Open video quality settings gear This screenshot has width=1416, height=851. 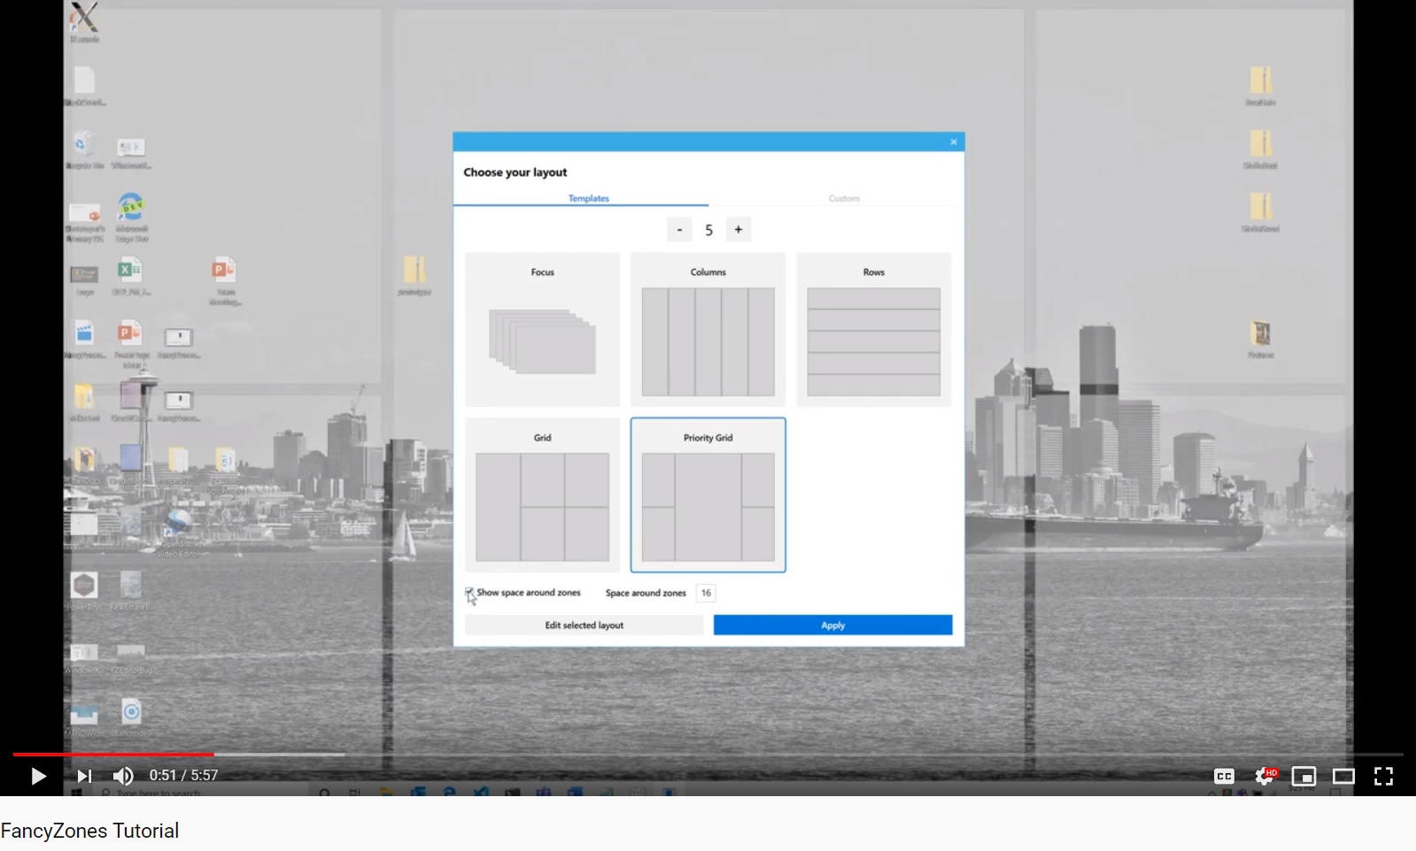pyautogui.click(x=1265, y=776)
